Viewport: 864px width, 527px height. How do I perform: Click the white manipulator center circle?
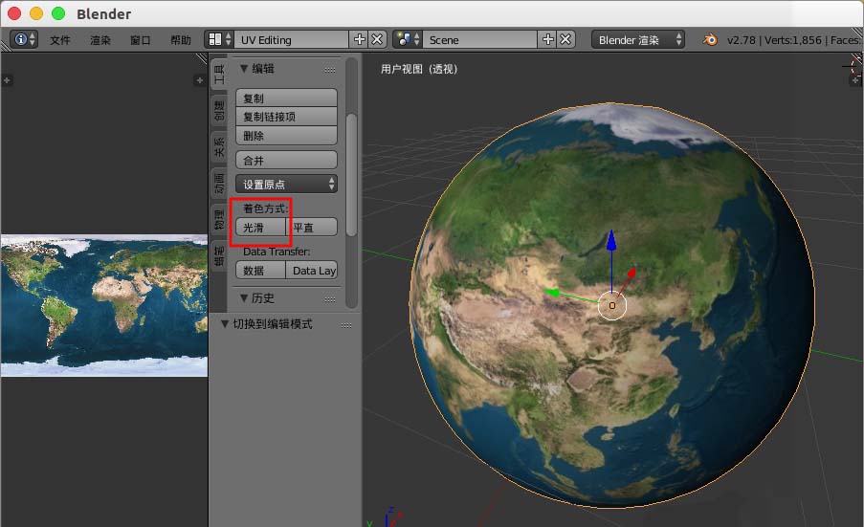point(612,305)
